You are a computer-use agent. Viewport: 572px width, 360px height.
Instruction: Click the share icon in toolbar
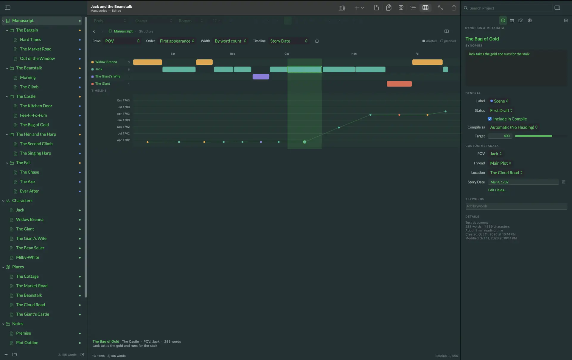454,8
